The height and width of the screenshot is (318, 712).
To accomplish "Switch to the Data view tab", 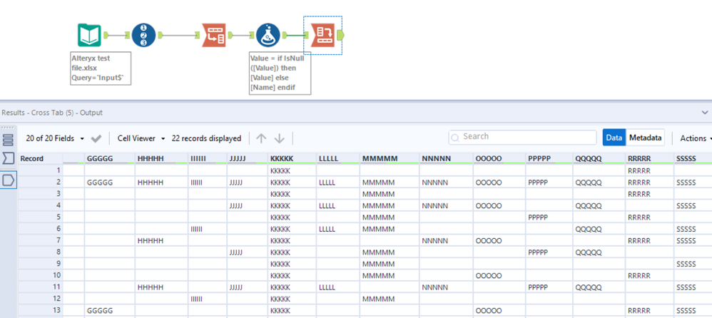I will pos(614,138).
